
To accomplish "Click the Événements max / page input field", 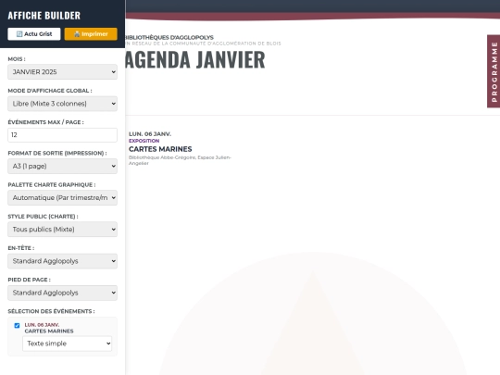I will 63,135.
